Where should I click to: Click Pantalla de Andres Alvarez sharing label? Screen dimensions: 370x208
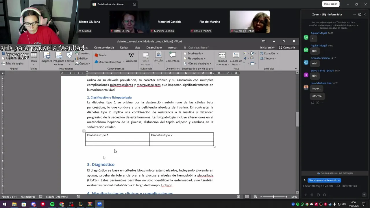coord(111,4)
